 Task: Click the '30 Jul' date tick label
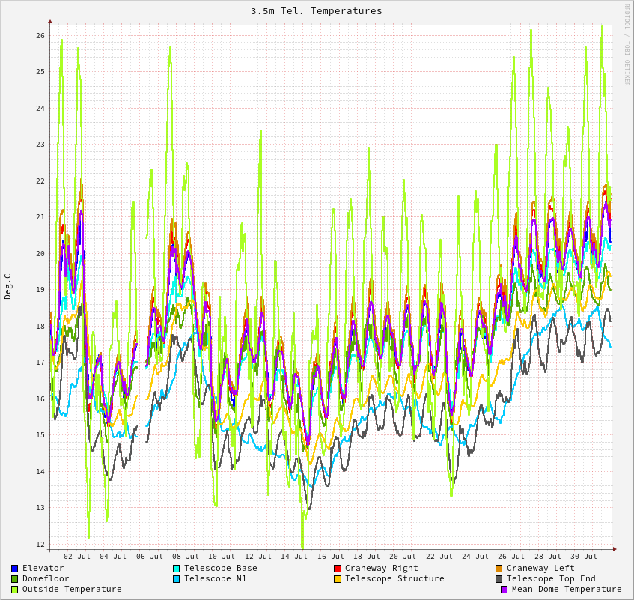tap(584, 557)
